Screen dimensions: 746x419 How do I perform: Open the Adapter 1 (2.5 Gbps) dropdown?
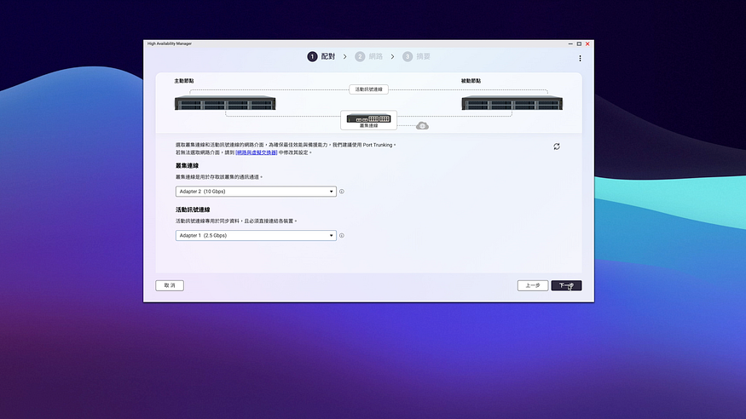click(x=256, y=236)
